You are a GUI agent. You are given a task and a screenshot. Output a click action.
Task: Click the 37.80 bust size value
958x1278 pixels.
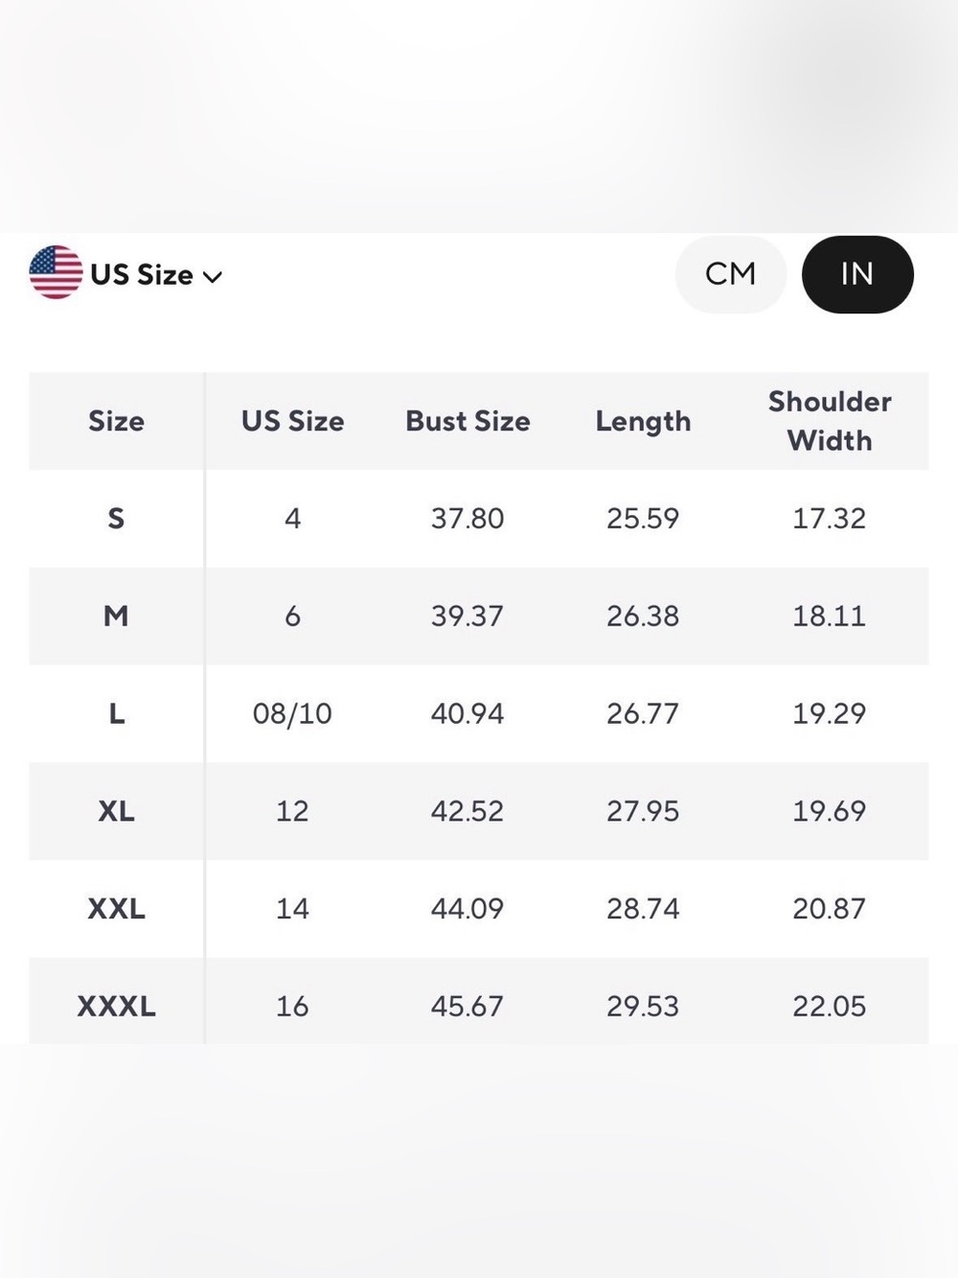468,519
